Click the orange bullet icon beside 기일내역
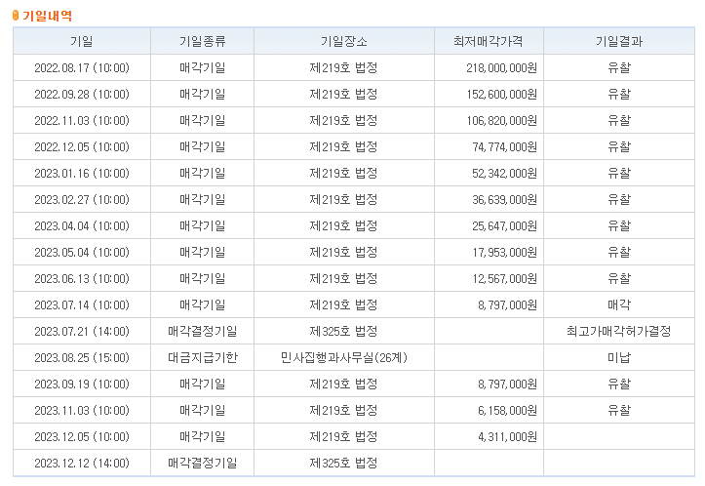The height and width of the screenshot is (486, 705). click(x=16, y=16)
